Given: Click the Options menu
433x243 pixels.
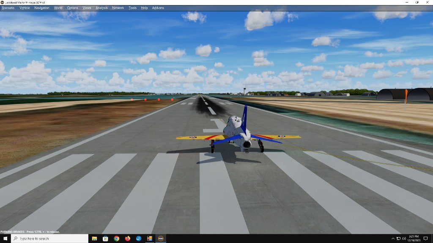Looking at the screenshot, I should coord(72,8).
